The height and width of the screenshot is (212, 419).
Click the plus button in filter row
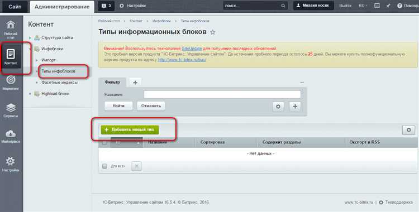point(295,106)
